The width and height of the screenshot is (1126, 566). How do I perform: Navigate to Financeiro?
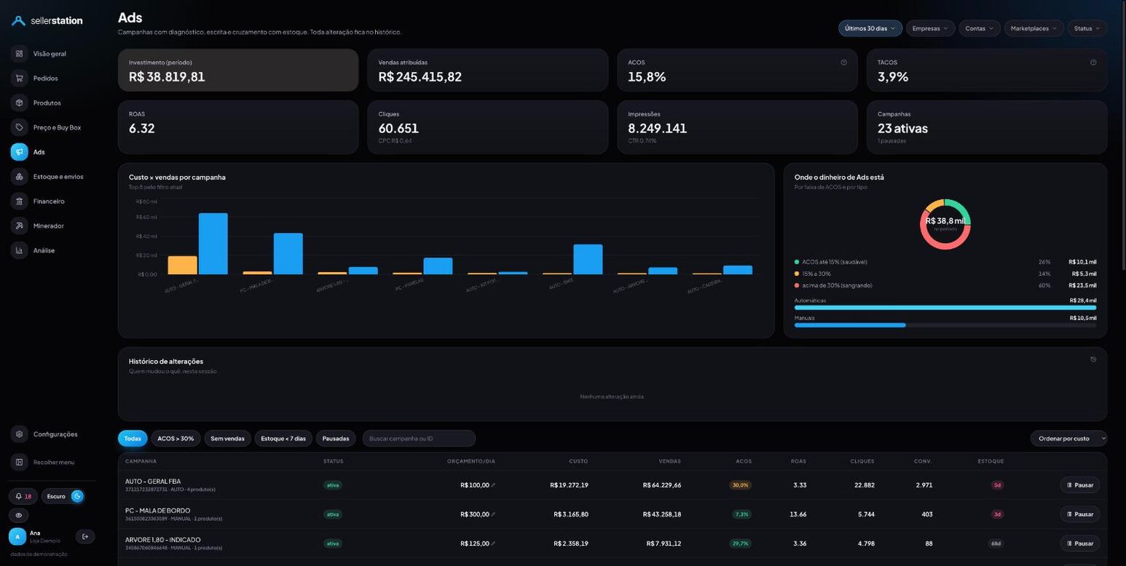tap(49, 202)
